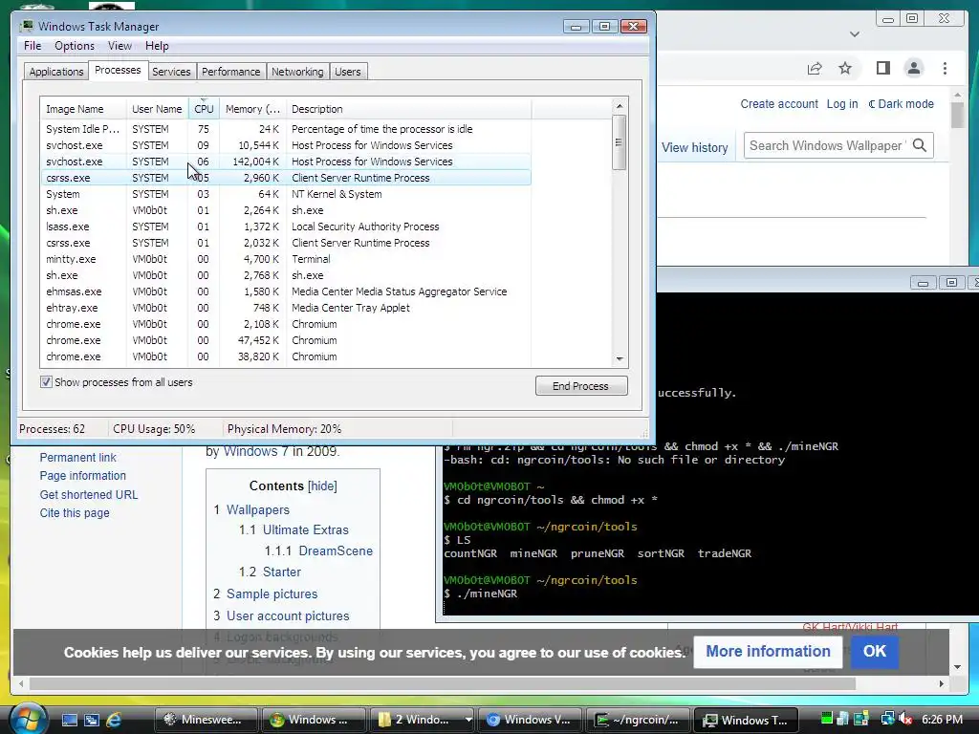This screenshot has height=734, width=979.
Task: Click Cite this page link
Action: pos(75,513)
